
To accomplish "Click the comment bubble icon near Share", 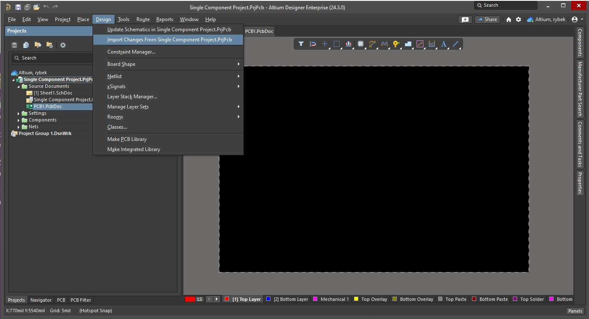I will pyautogui.click(x=465, y=19).
